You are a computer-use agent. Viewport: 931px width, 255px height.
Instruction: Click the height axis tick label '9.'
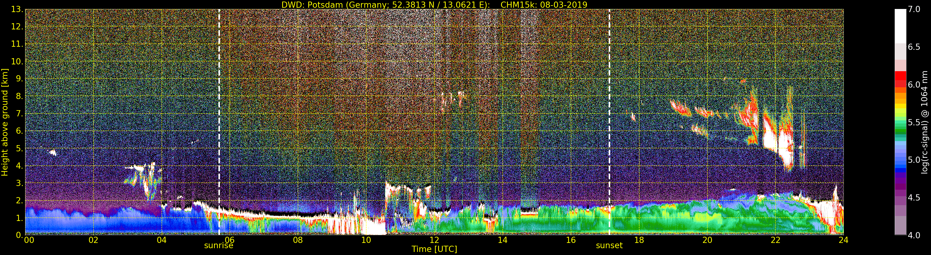point(20,79)
